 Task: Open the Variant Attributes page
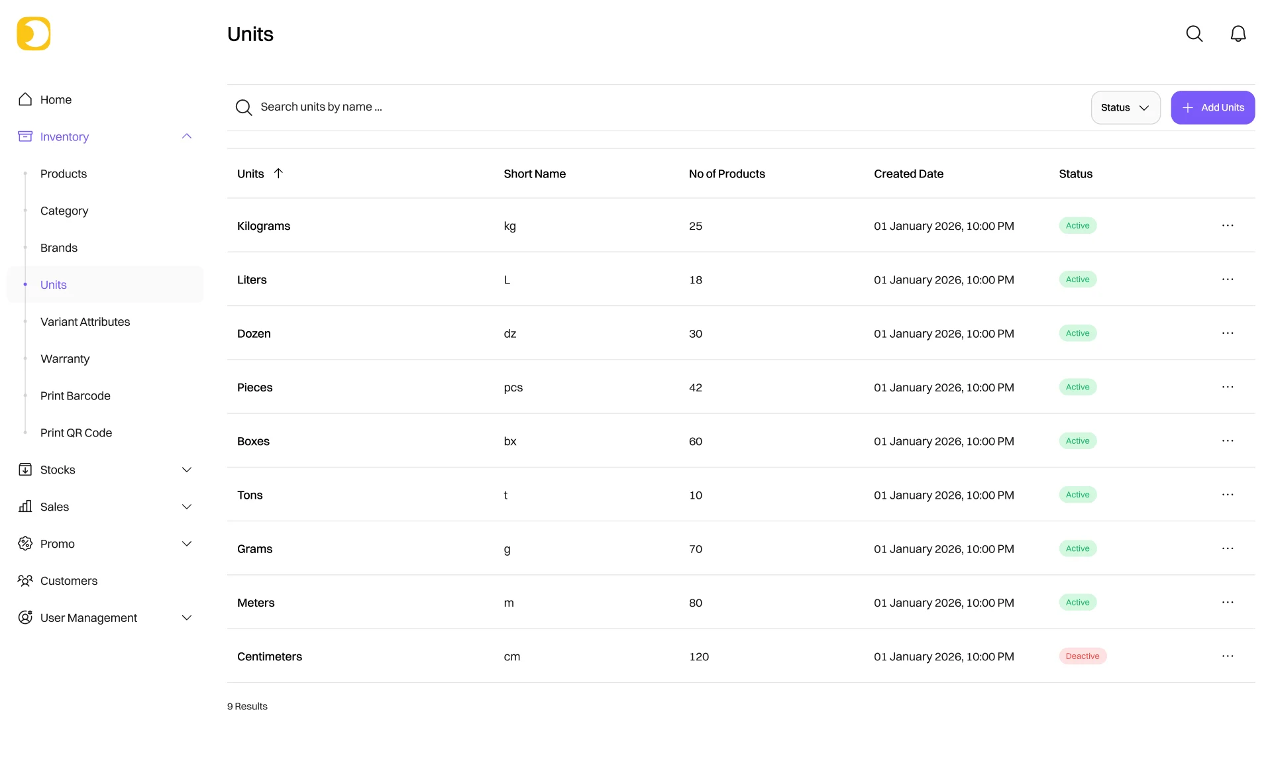click(85, 321)
